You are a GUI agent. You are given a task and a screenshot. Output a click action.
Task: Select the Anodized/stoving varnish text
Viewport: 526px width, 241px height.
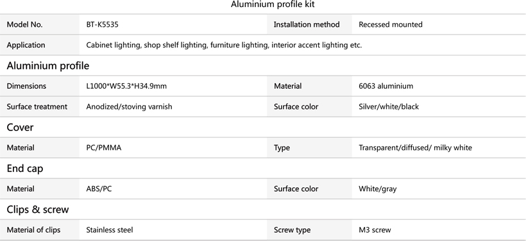click(x=129, y=107)
